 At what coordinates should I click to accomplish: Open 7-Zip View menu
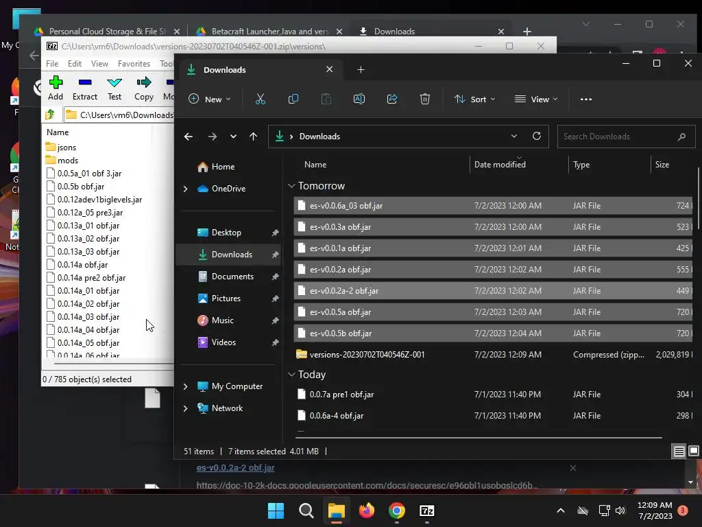(99, 64)
